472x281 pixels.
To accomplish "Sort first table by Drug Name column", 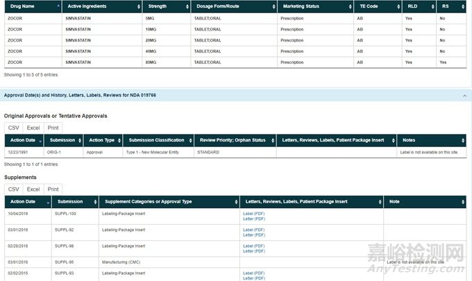I will pos(31,6).
